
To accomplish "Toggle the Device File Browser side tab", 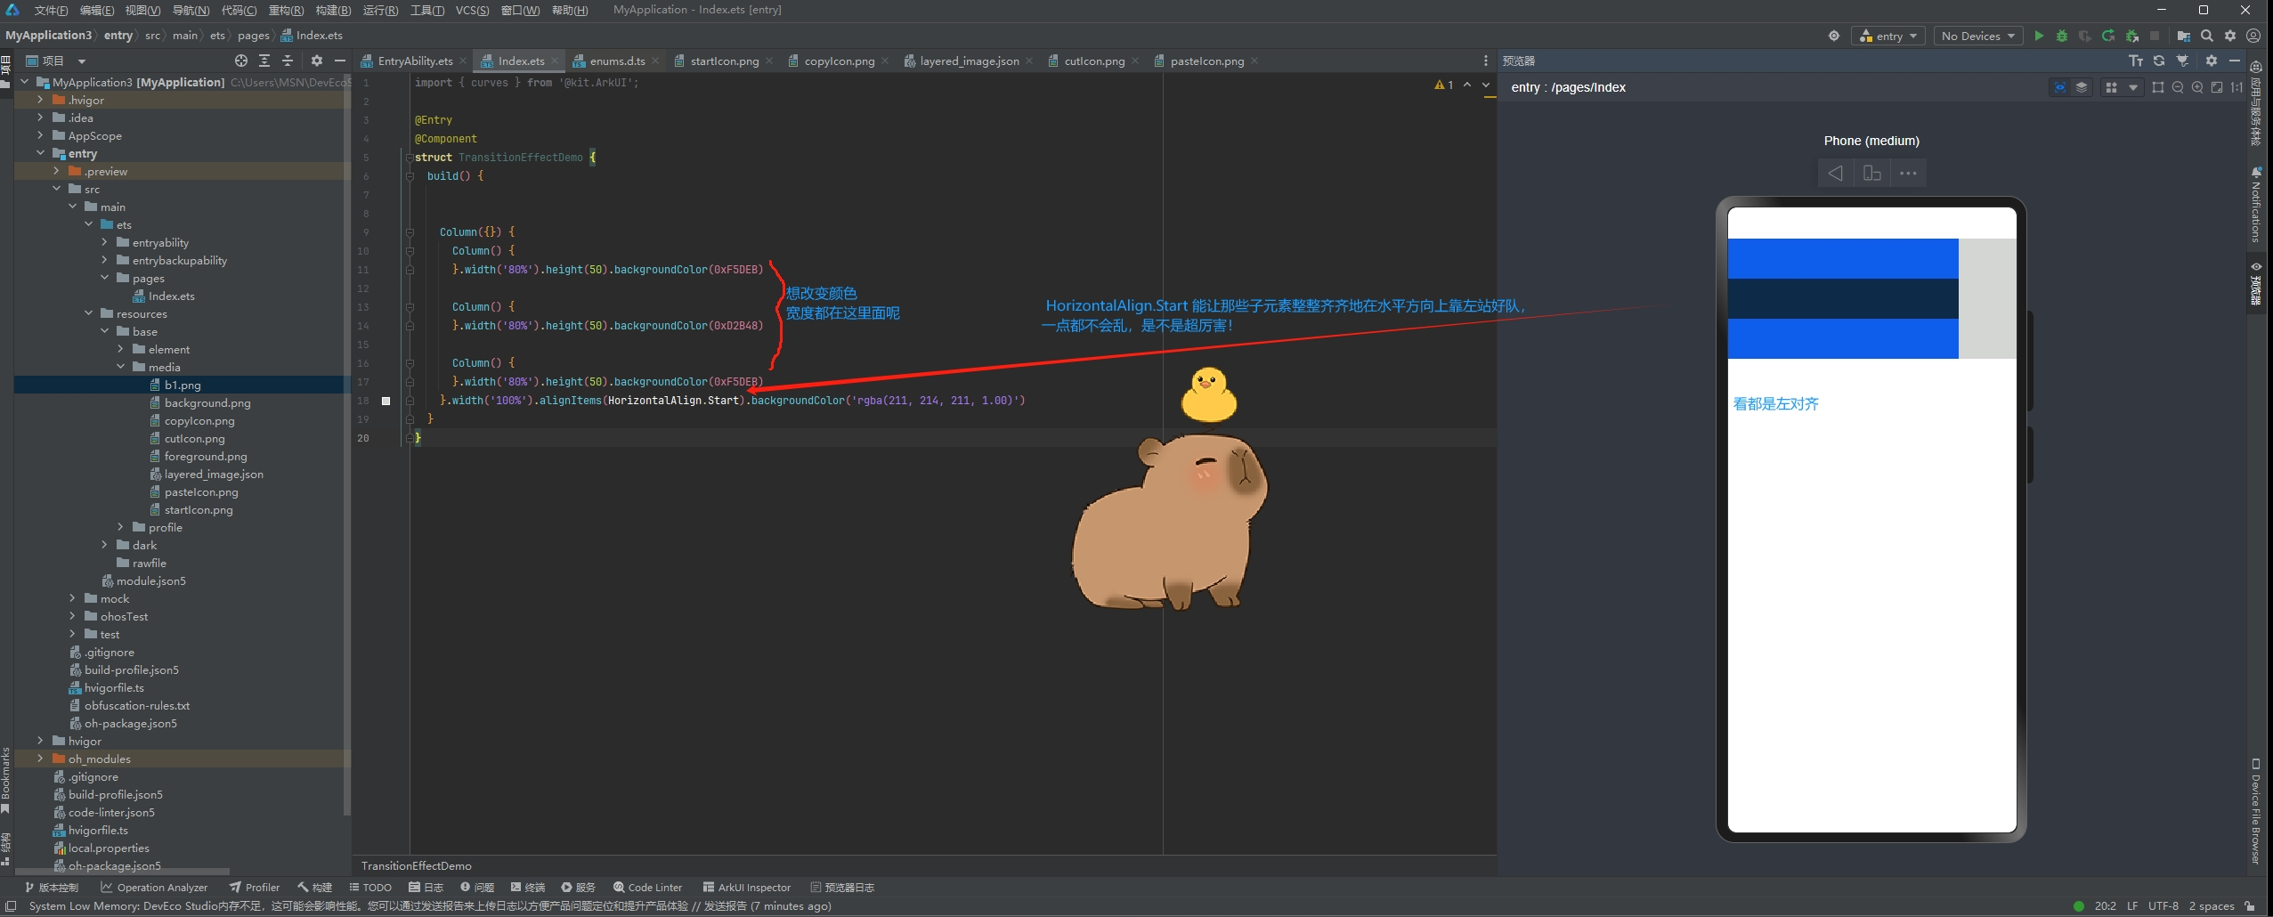I will point(2255,811).
